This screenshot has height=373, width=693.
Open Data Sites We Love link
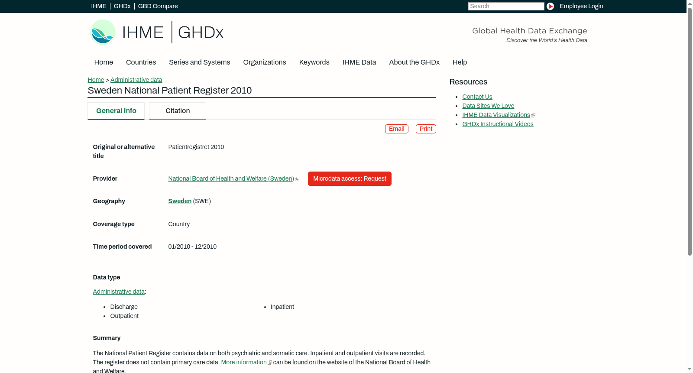coord(488,106)
